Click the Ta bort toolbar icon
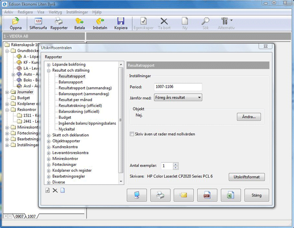 tap(164, 24)
